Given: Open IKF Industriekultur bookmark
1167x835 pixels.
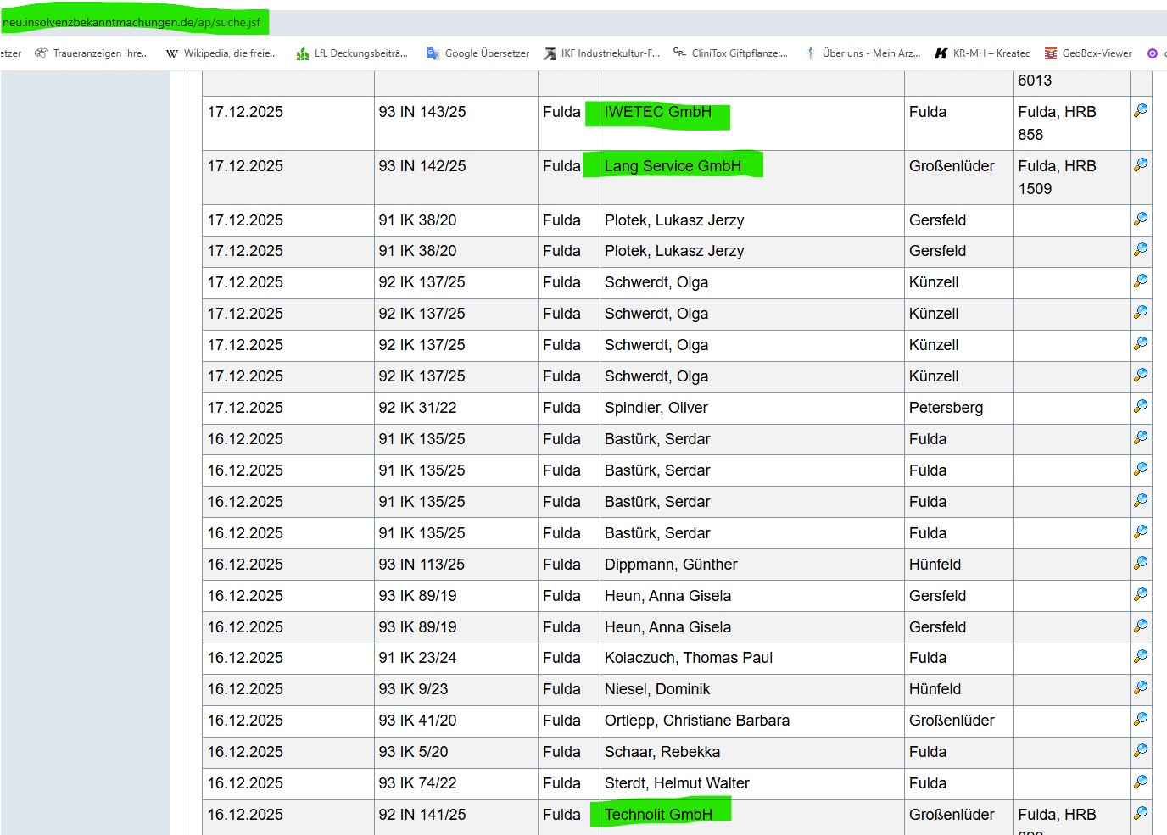Looking at the screenshot, I should click(601, 53).
